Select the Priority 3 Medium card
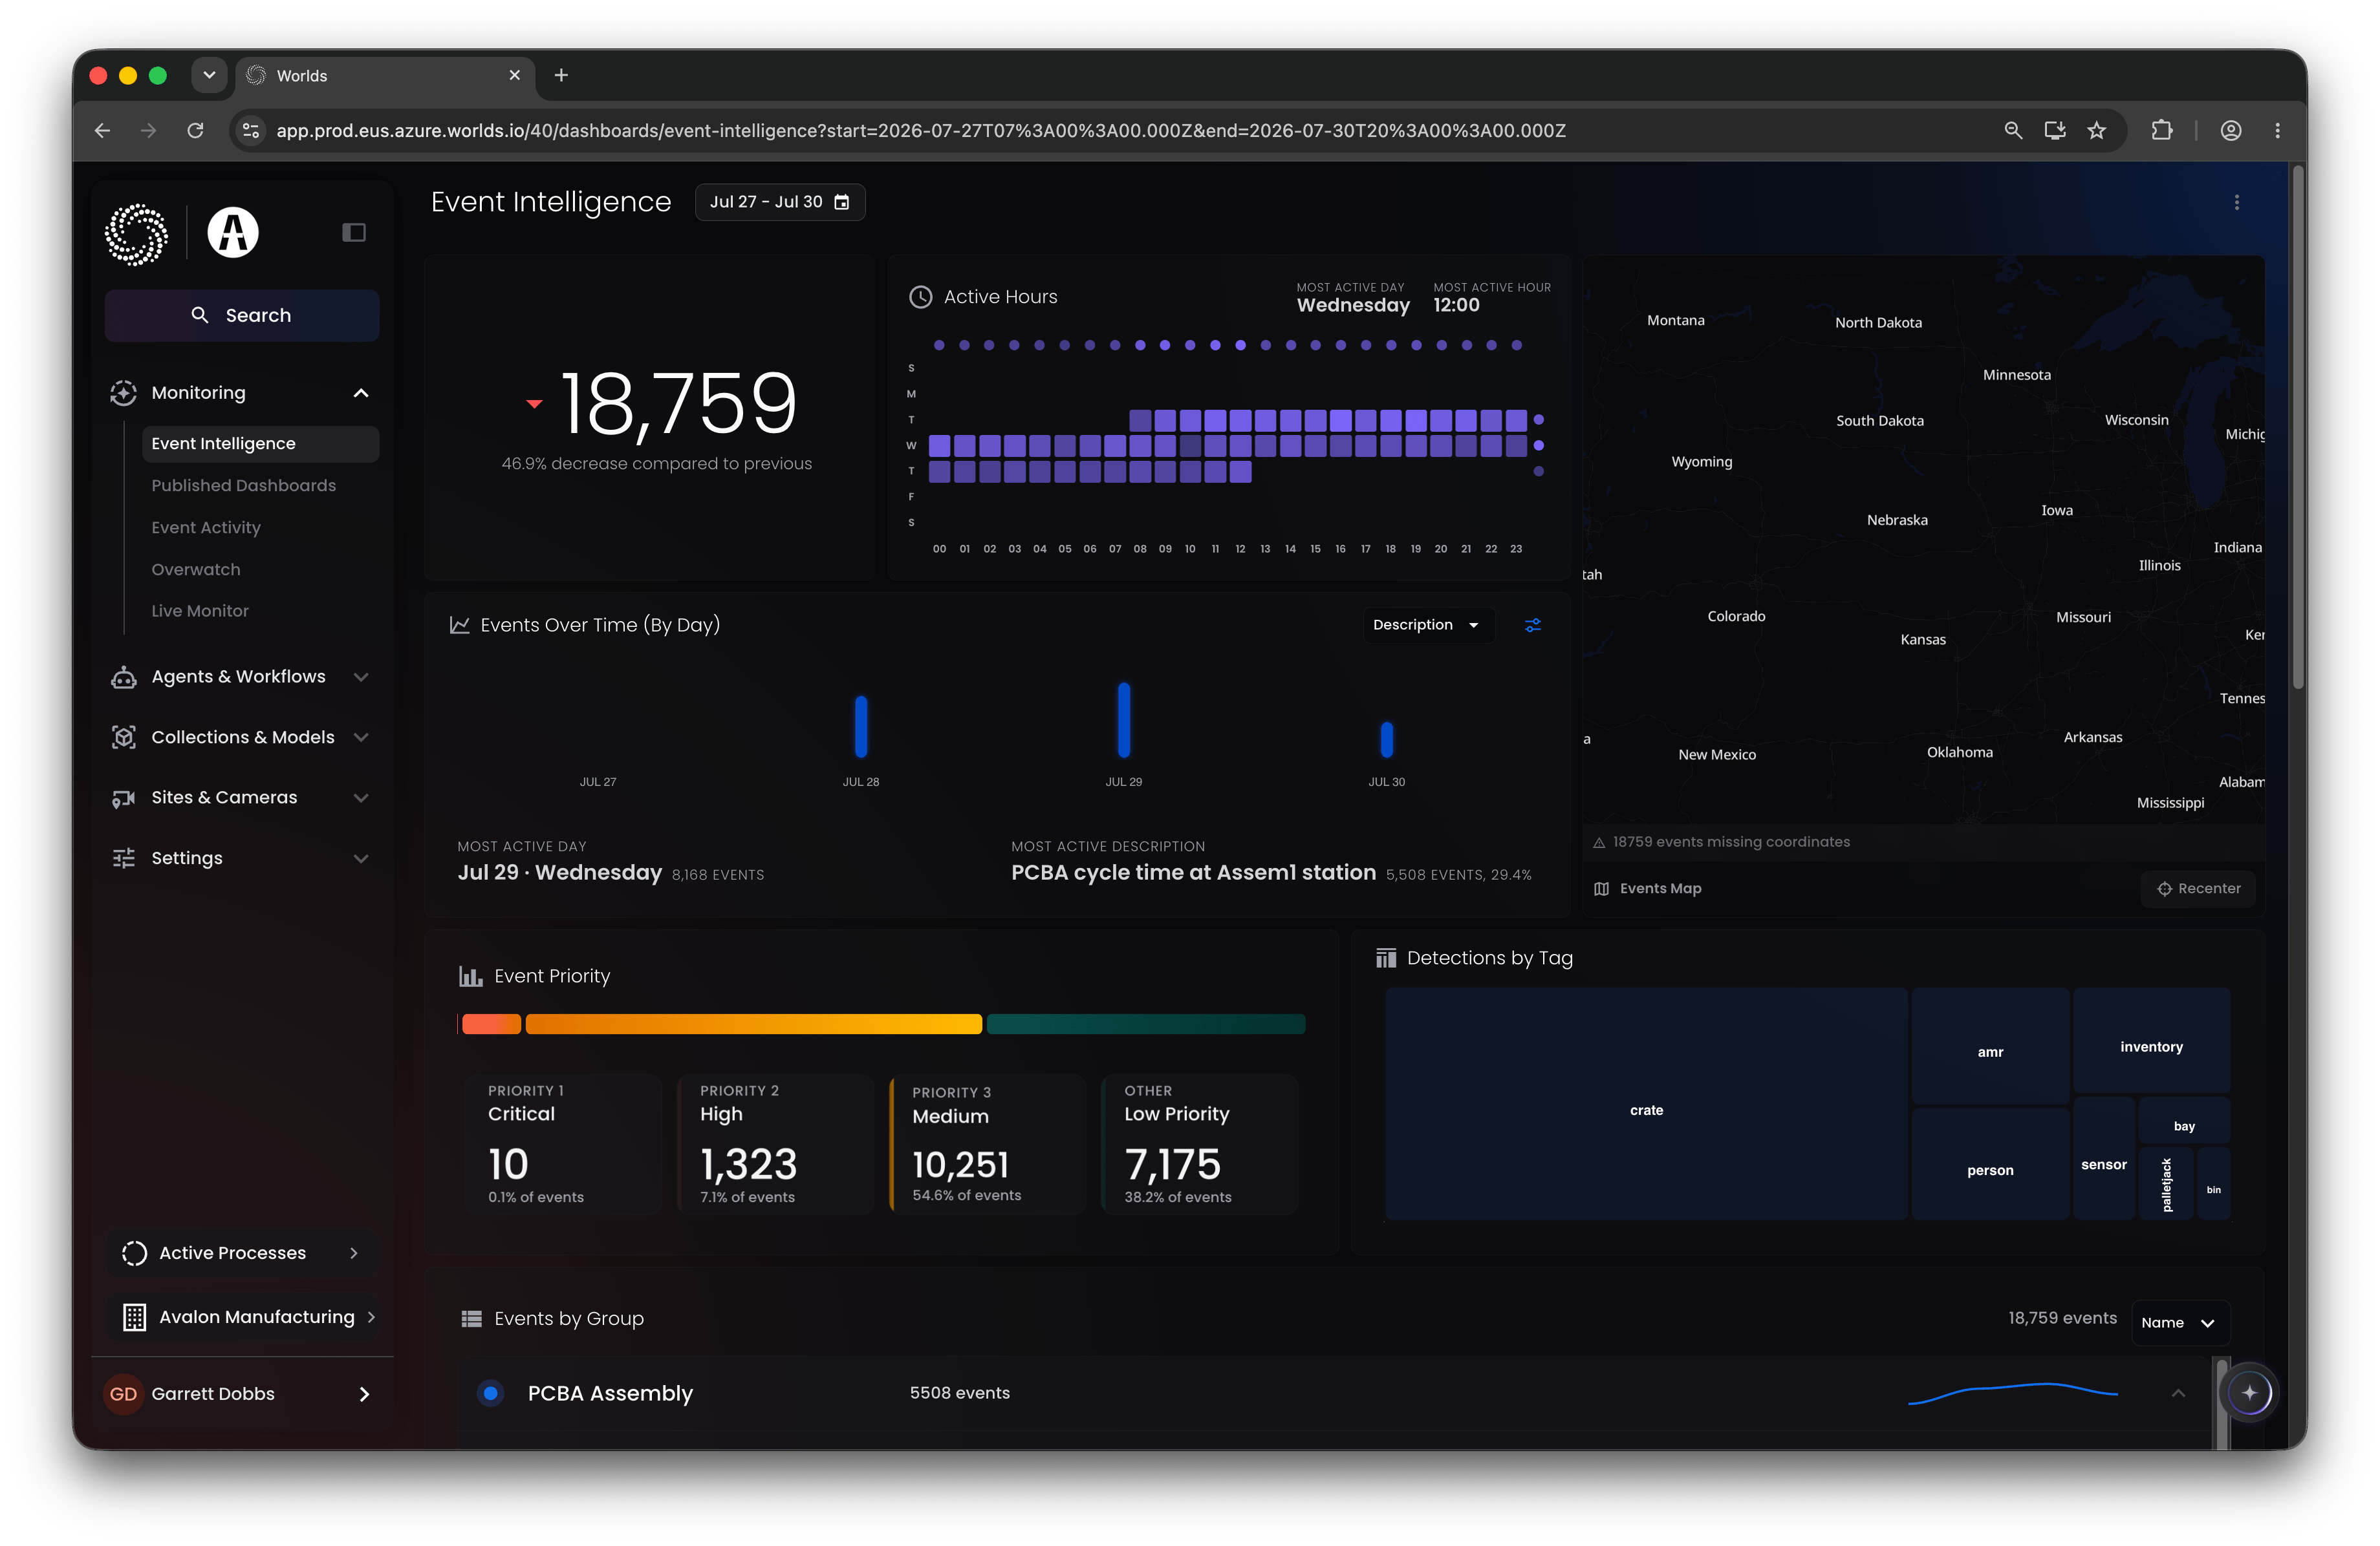Image resolution: width=2380 pixels, height=1546 pixels. [x=987, y=1144]
